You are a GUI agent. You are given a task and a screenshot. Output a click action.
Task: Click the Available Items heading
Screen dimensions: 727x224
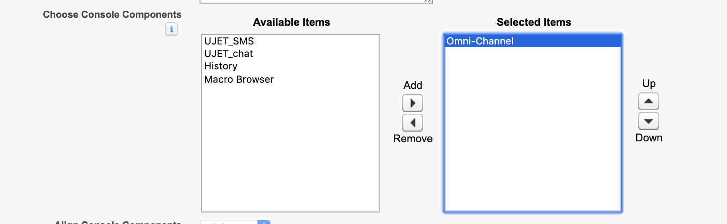(291, 22)
